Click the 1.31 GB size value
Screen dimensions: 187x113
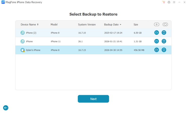[x=138, y=41]
